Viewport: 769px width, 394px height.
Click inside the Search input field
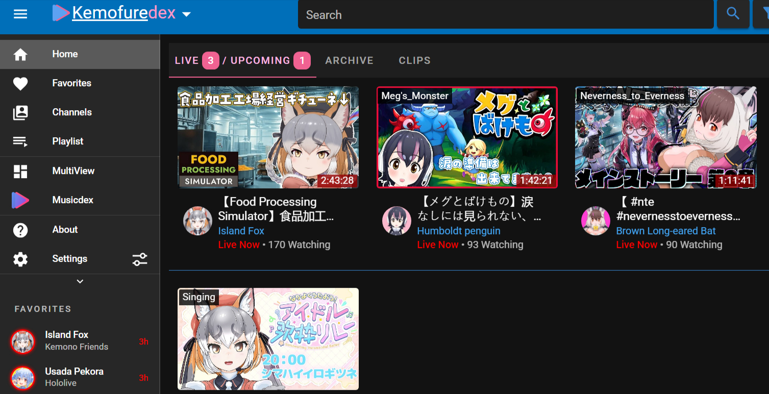(x=506, y=14)
